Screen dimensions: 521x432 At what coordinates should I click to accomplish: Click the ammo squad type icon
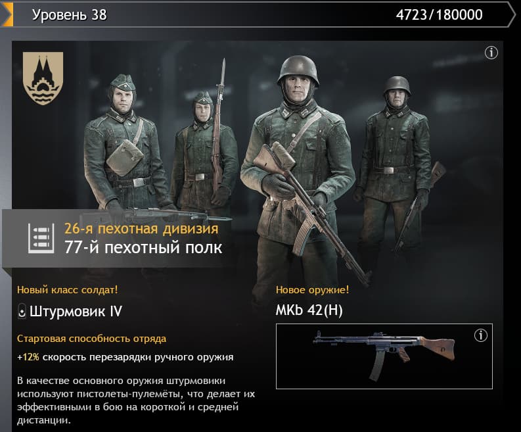click(41, 238)
